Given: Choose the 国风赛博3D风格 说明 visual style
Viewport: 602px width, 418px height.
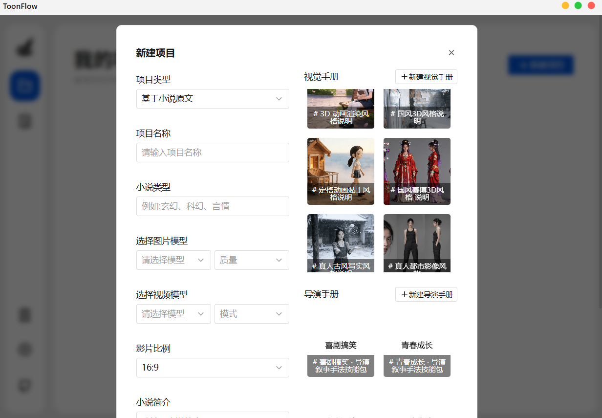Looking at the screenshot, I should (417, 171).
